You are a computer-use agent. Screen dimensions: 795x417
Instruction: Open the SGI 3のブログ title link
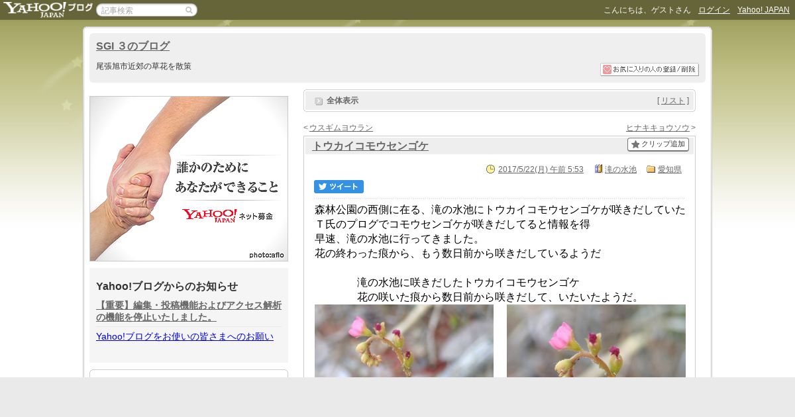pos(132,46)
